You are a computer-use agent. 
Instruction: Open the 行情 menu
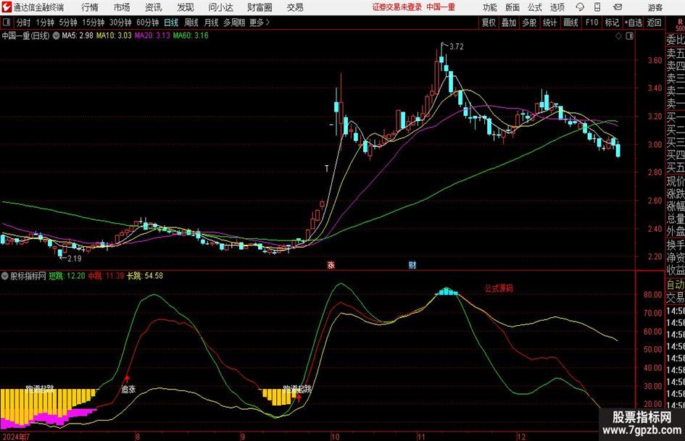pos(90,7)
